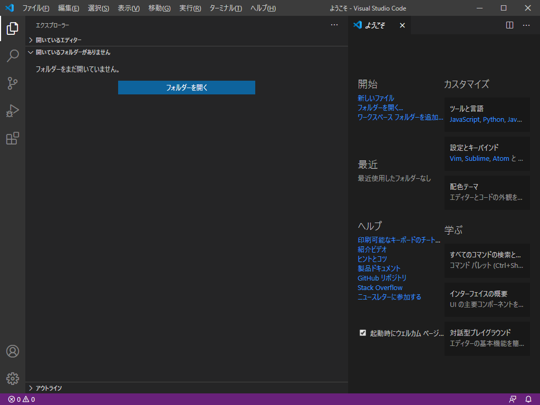Open Explorer panel more actions ellipsis
This screenshot has width=540, height=405.
tap(334, 25)
